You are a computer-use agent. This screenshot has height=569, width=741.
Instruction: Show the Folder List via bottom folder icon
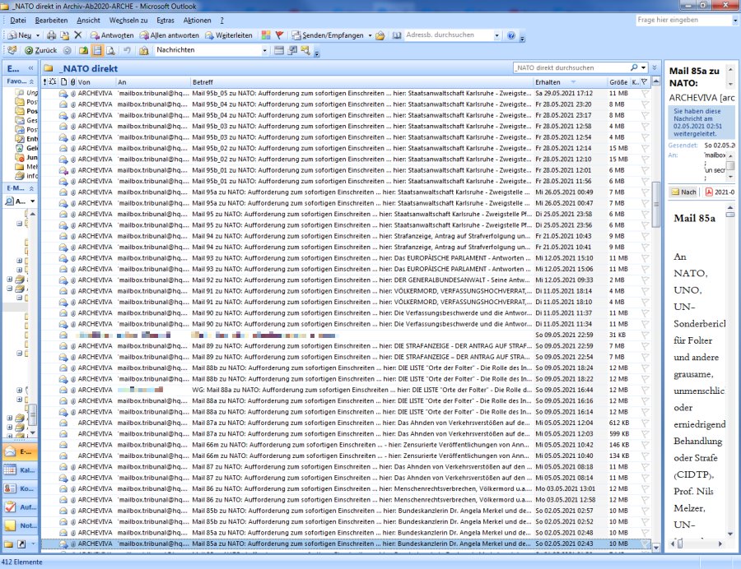tap(8, 544)
